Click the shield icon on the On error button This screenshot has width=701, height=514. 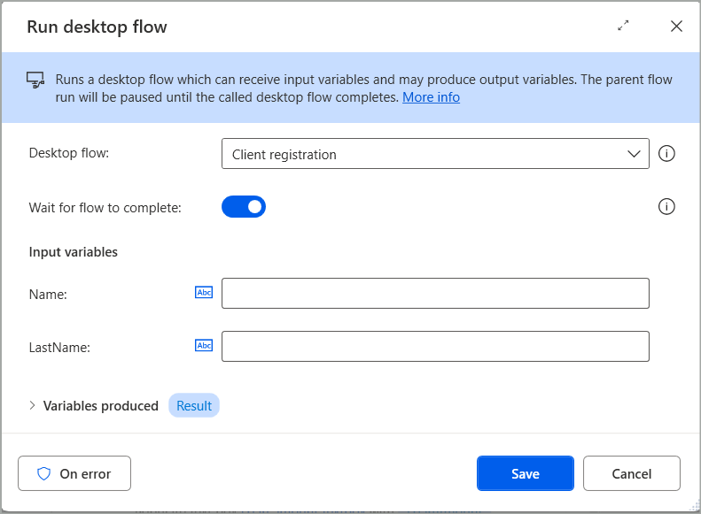coord(44,473)
